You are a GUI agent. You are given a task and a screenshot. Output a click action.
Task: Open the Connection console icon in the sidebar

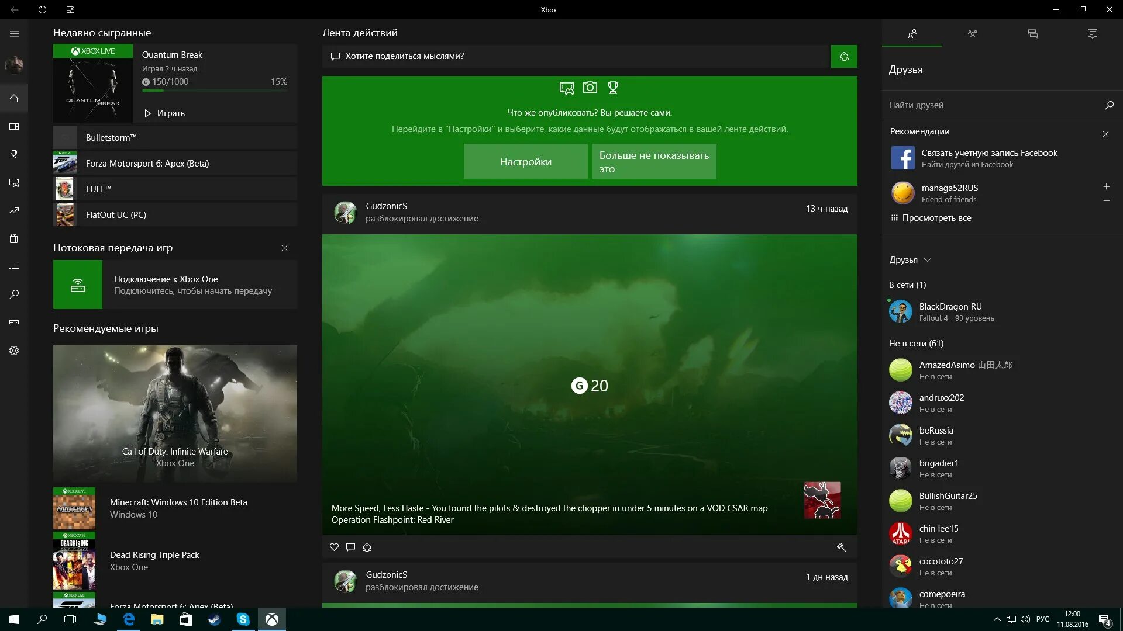(x=14, y=322)
